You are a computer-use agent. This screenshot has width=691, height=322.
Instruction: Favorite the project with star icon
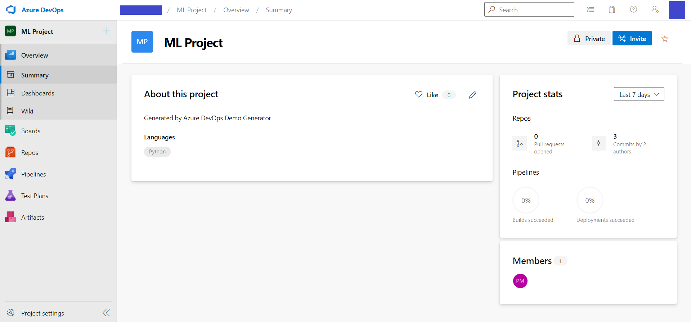pyautogui.click(x=665, y=39)
